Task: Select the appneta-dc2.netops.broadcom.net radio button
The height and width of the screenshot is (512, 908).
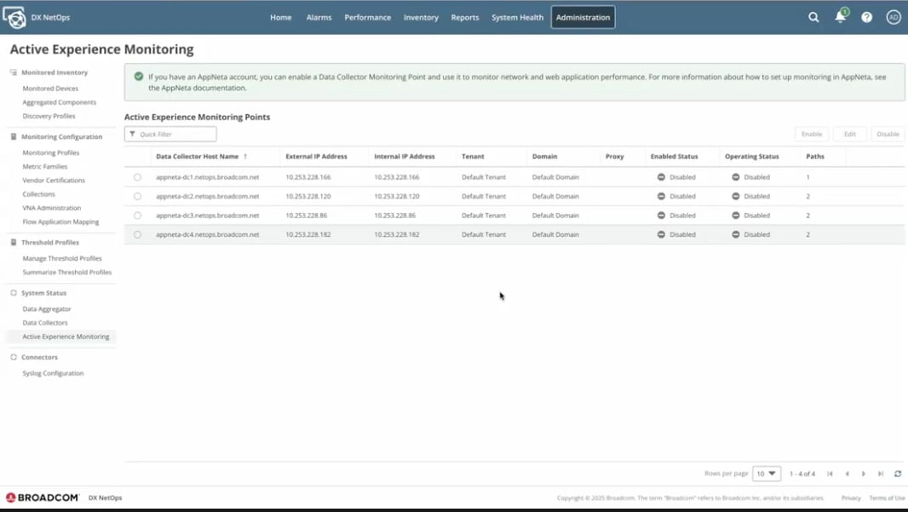Action: coord(137,196)
